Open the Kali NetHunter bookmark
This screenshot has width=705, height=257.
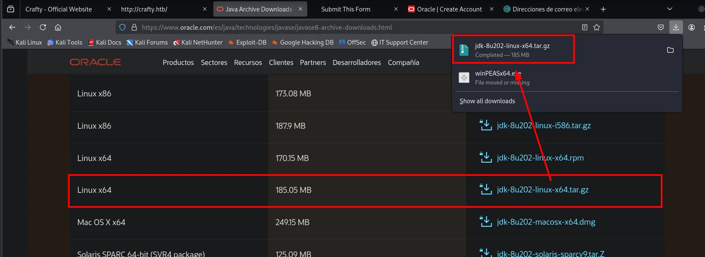(198, 42)
